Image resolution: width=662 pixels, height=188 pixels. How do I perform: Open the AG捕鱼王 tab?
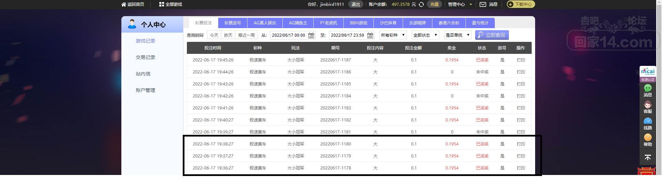(x=298, y=23)
